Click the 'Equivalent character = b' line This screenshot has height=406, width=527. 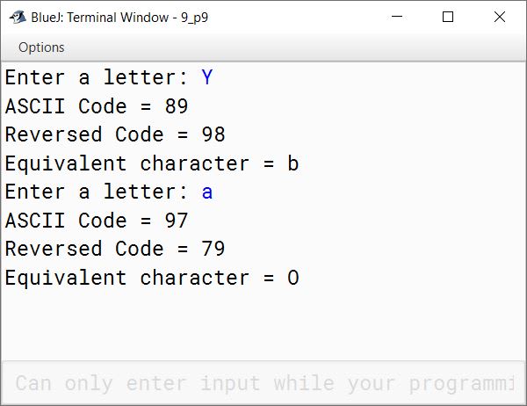pos(152,163)
